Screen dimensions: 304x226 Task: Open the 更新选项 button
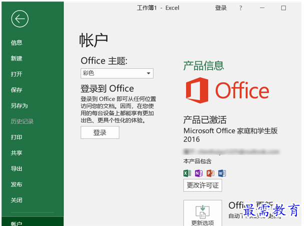202,213
